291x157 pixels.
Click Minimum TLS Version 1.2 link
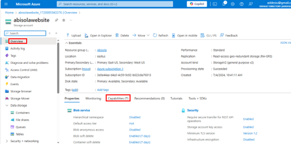[250, 133]
